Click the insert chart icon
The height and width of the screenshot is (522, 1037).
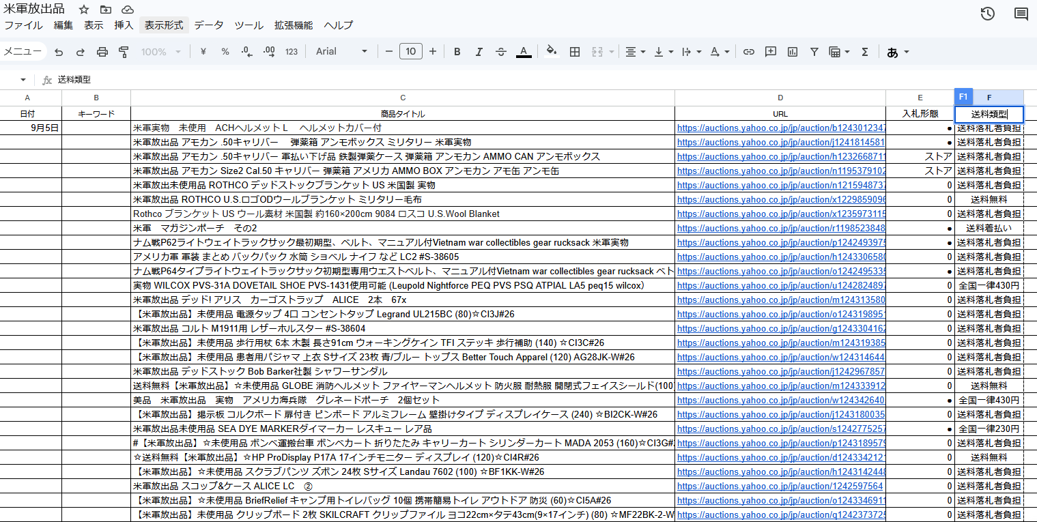[x=793, y=52]
